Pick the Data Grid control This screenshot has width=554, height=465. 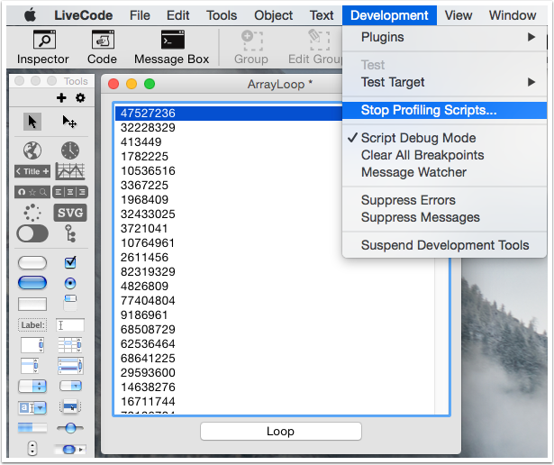click(70, 365)
